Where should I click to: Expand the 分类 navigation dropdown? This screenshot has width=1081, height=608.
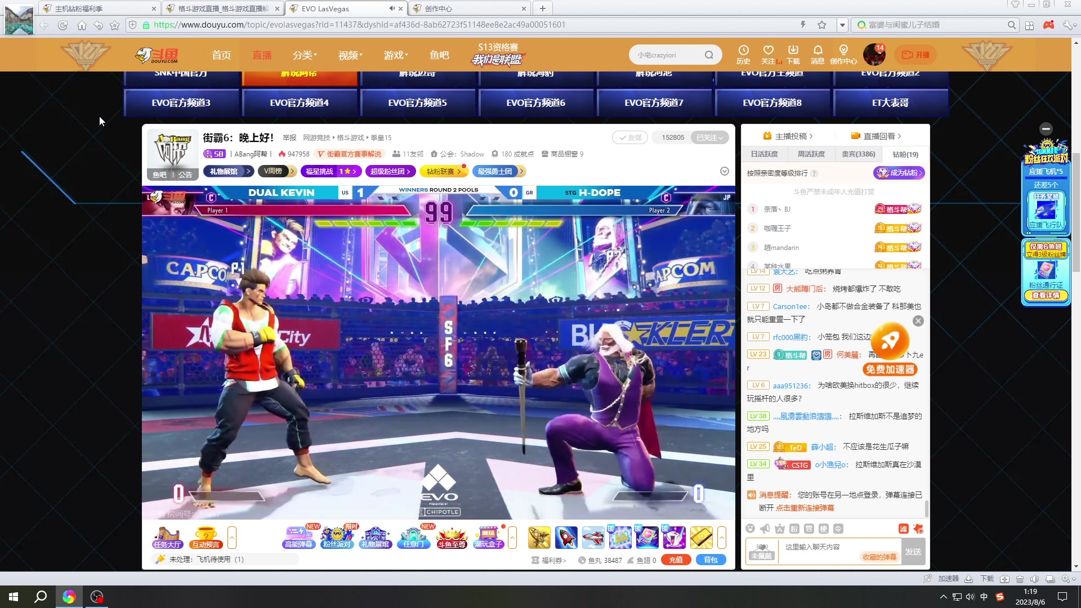pos(305,55)
